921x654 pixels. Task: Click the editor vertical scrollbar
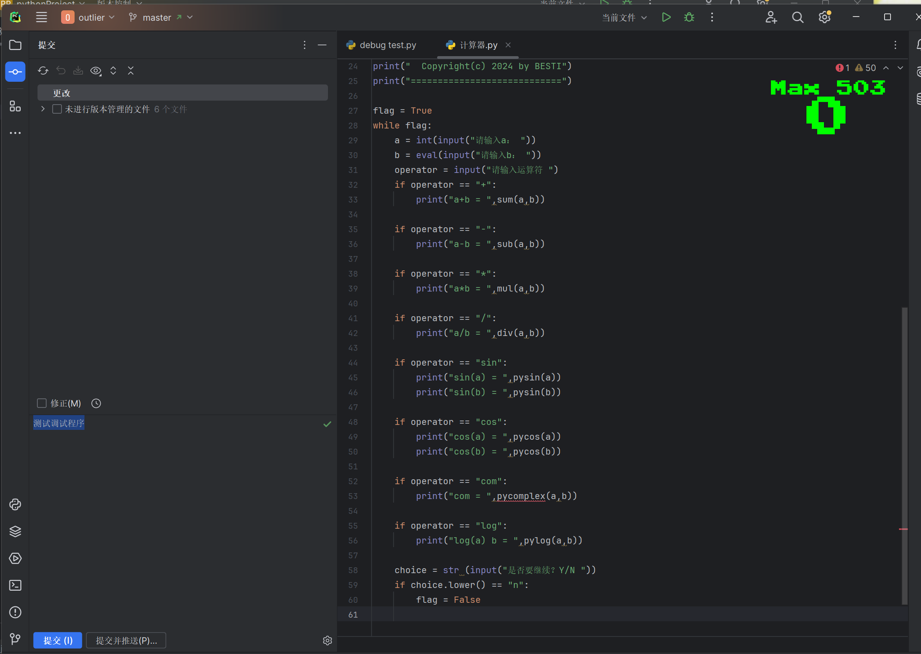point(904,449)
